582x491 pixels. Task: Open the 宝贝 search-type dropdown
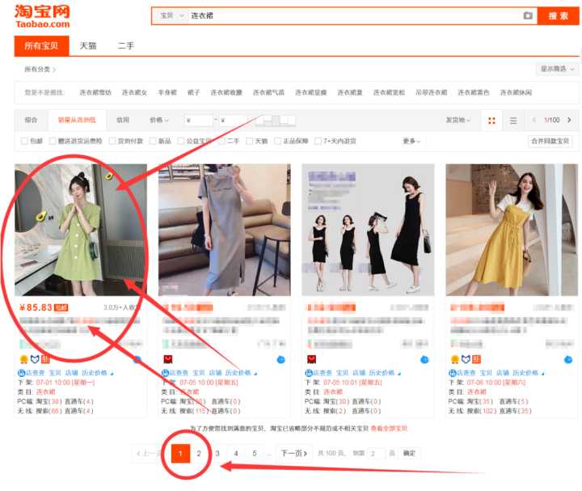[172, 15]
